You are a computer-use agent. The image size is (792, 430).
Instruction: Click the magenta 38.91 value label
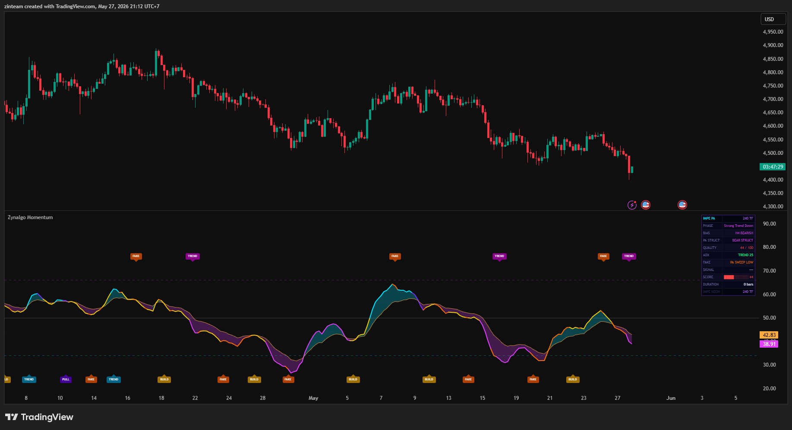click(x=769, y=344)
